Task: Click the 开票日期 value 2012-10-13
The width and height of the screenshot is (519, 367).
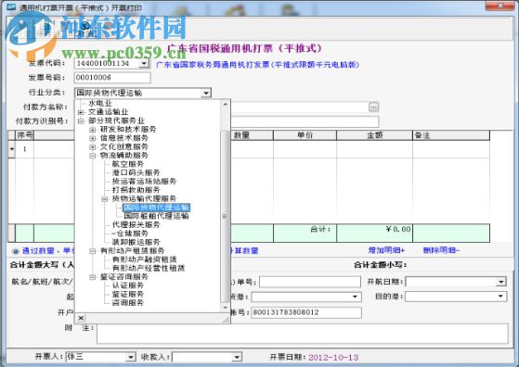Action: point(333,358)
